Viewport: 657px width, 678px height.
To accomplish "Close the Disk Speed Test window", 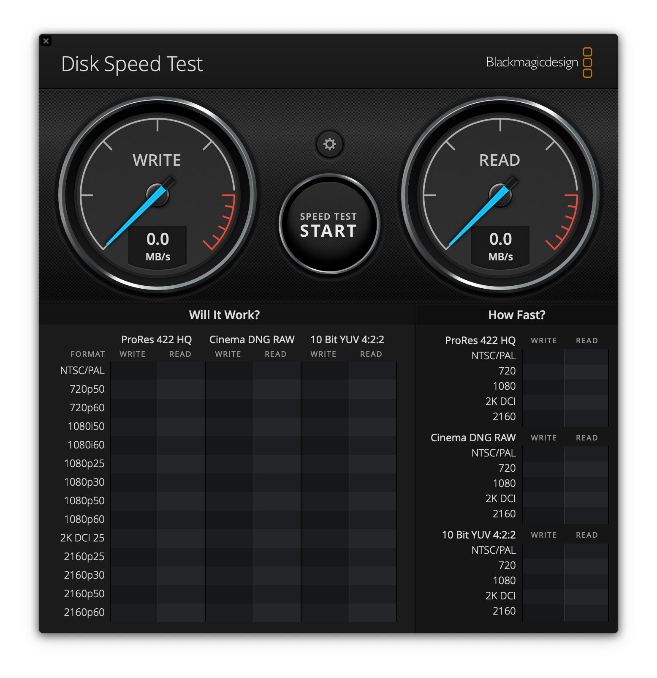I will [46, 41].
